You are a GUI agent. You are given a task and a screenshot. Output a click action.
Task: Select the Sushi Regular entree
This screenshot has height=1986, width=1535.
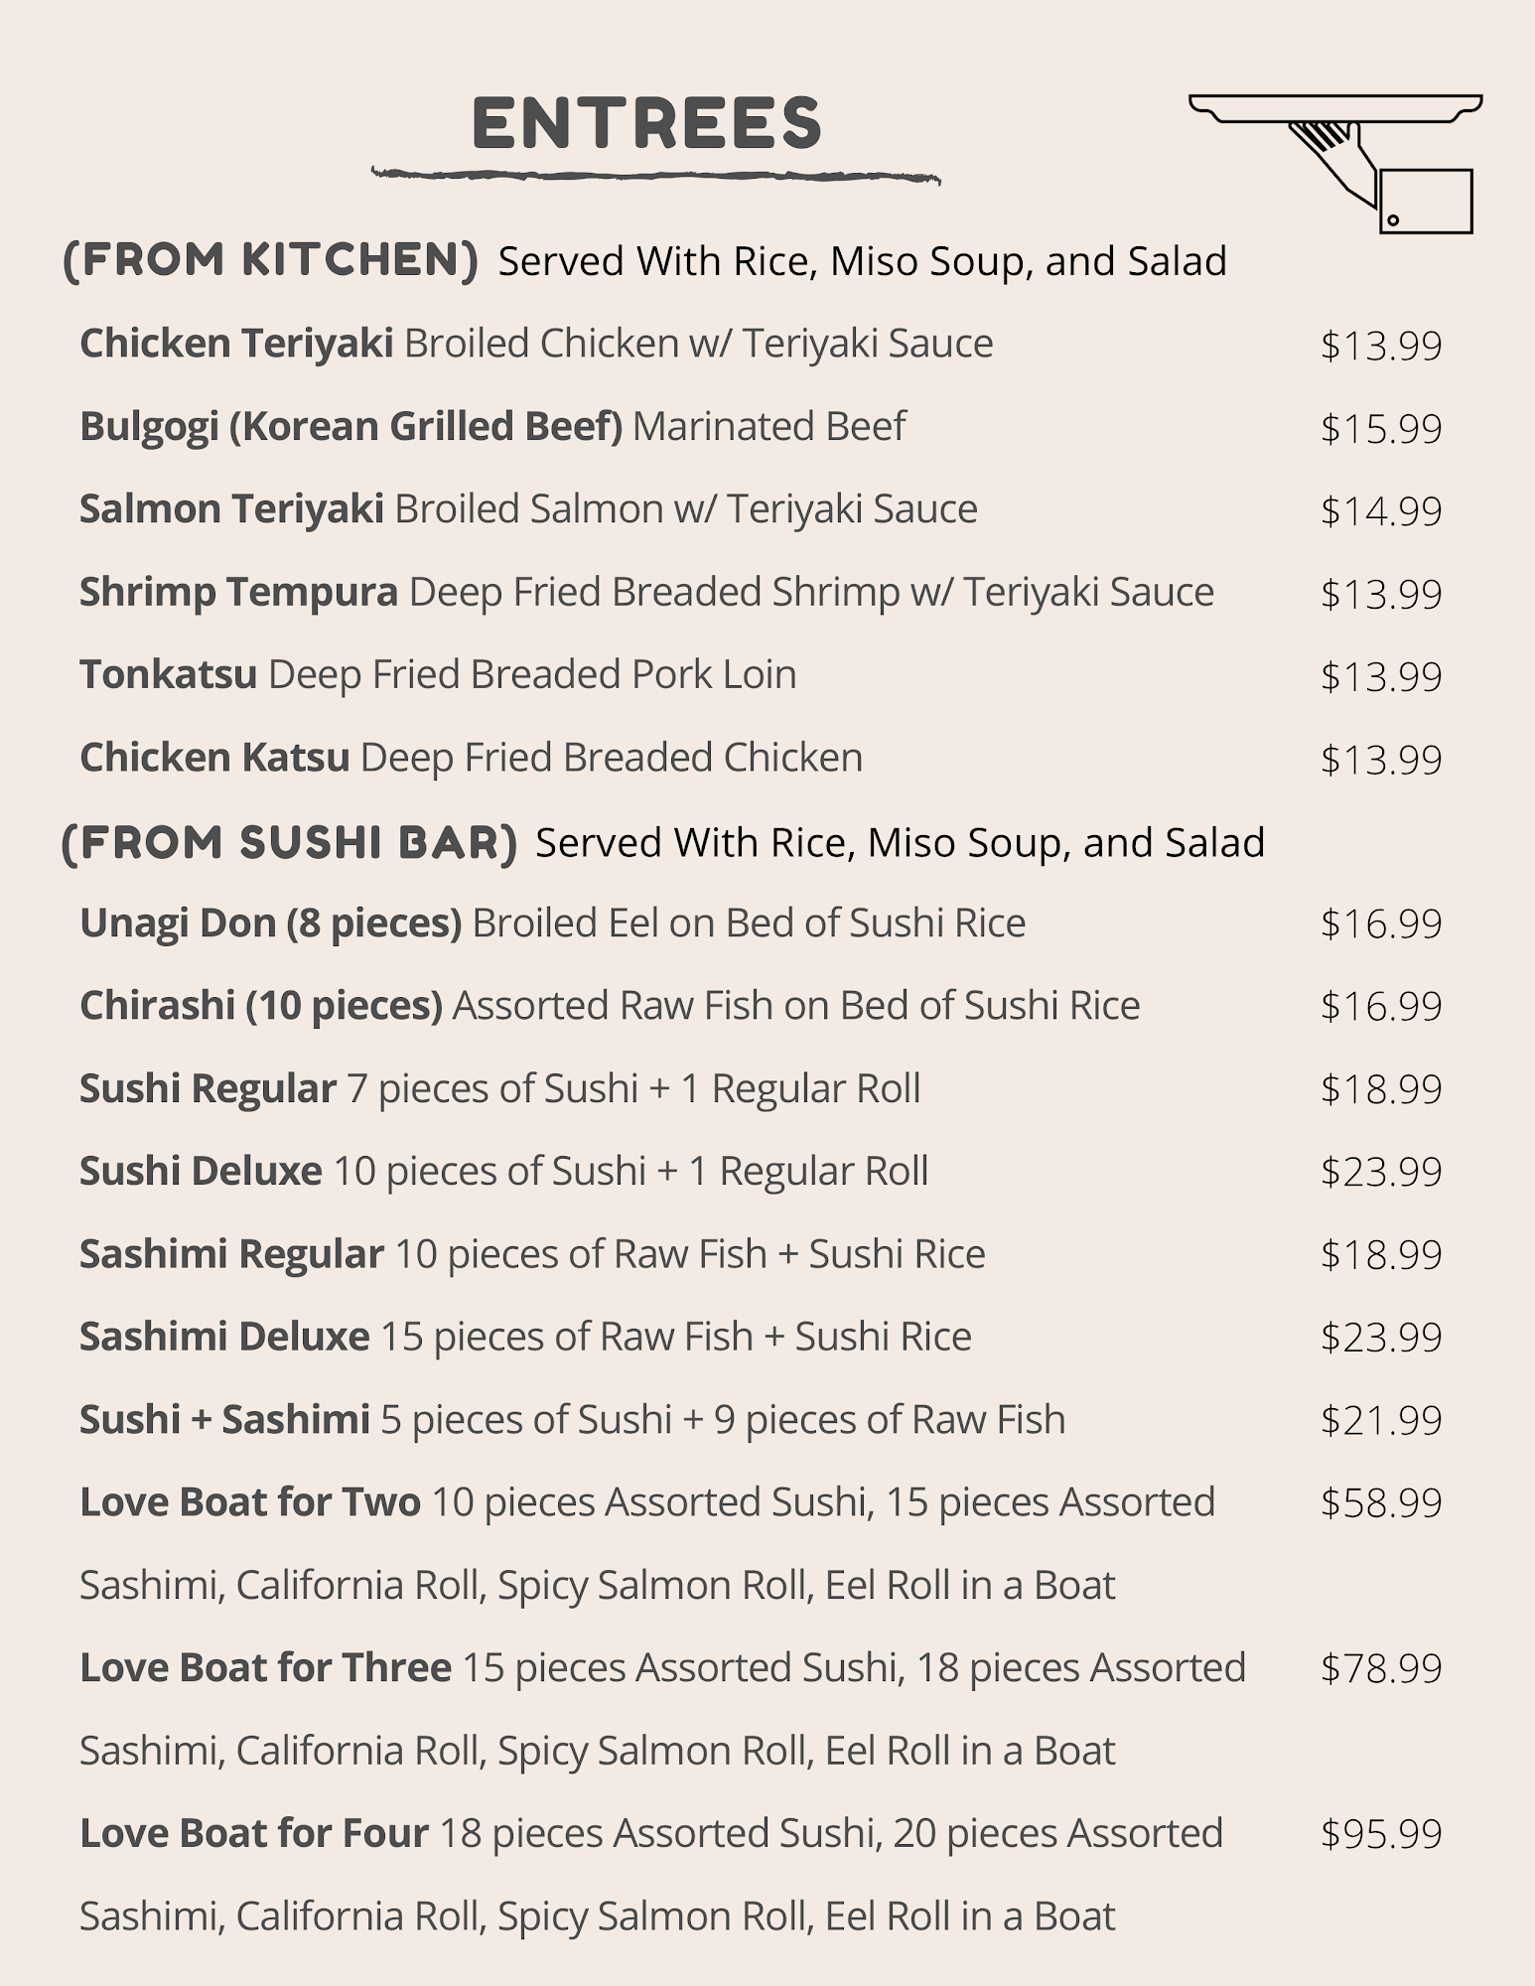point(208,1089)
